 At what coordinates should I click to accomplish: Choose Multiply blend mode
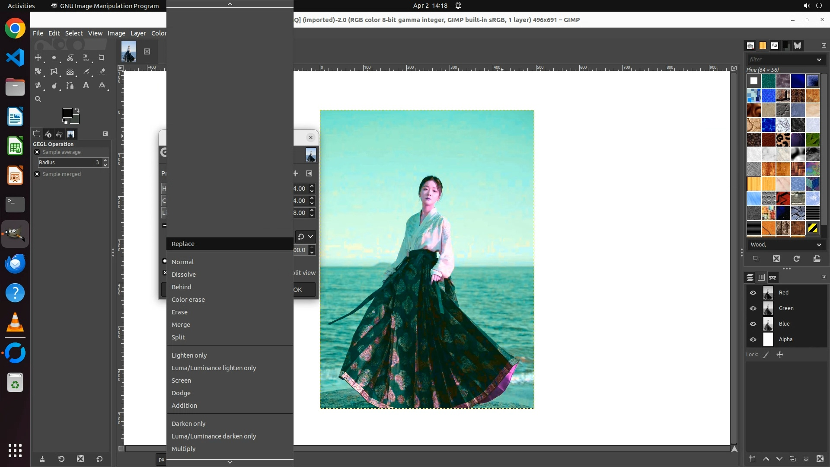(x=184, y=449)
